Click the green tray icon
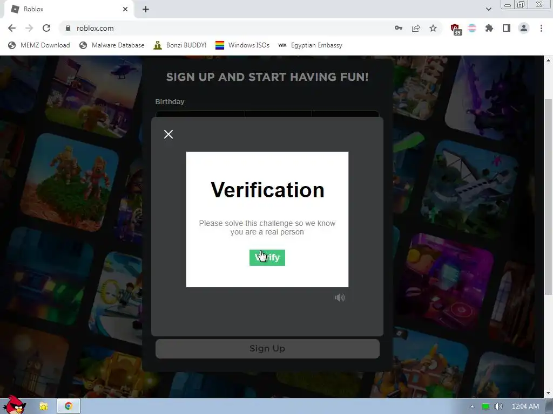 [x=485, y=406]
